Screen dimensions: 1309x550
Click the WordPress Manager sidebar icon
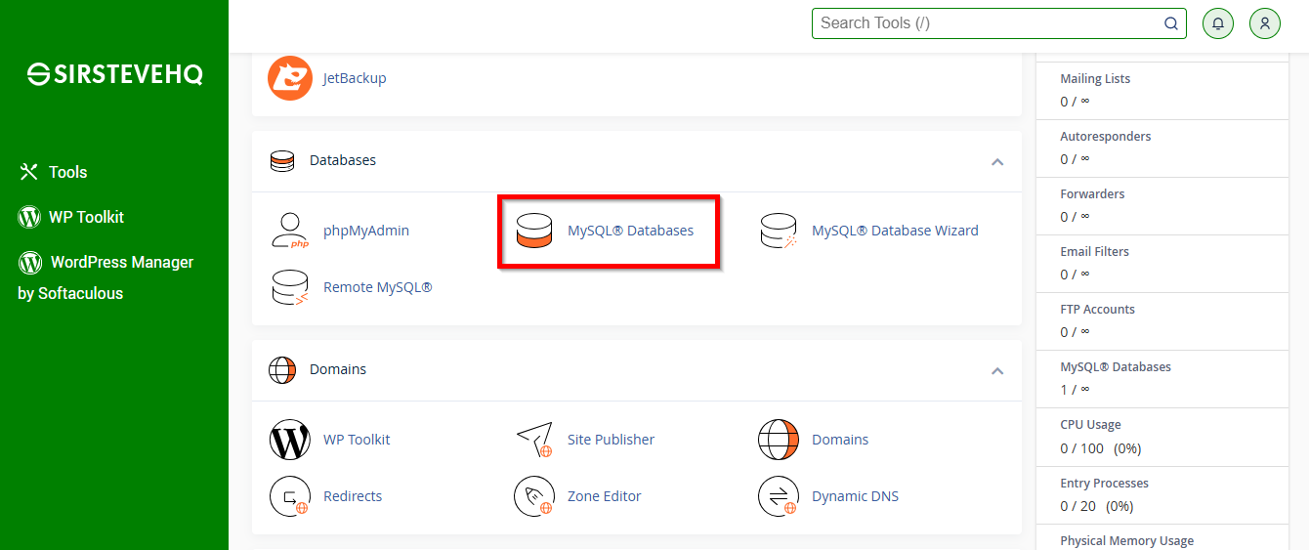pos(29,262)
